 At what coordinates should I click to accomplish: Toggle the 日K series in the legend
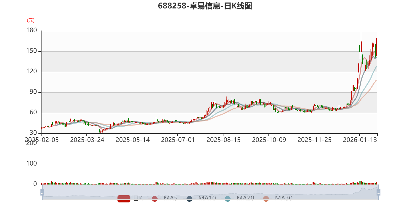tap(130, 198)
